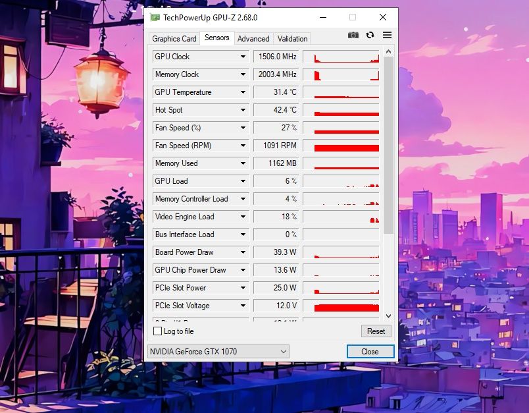Click the Fan Speed (RPM) history graph
This screenshot has height=413, width=529.
[341, 146]
